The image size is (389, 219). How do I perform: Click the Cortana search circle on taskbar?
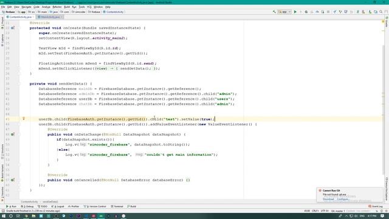pos(11,216)
